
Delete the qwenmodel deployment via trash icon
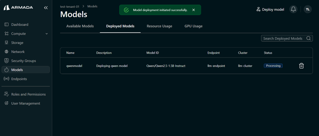pyautogui.click(x=301, y=66)
